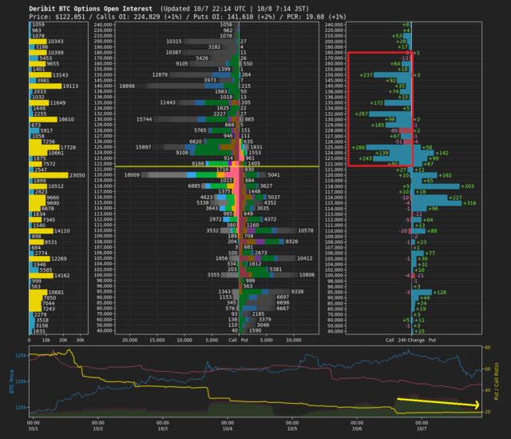This screenshot has width=511, height=439.
Task: Click the BTC Price axis label
Action: point(14,379)
